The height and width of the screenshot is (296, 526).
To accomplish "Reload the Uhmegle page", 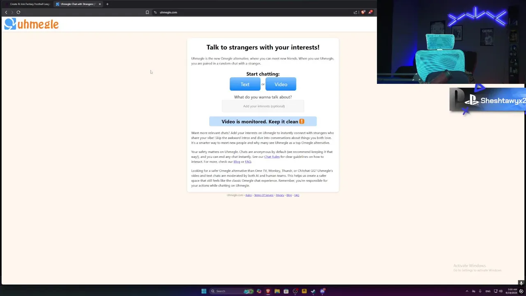I will pyautogui.click(x=18, y=12).
